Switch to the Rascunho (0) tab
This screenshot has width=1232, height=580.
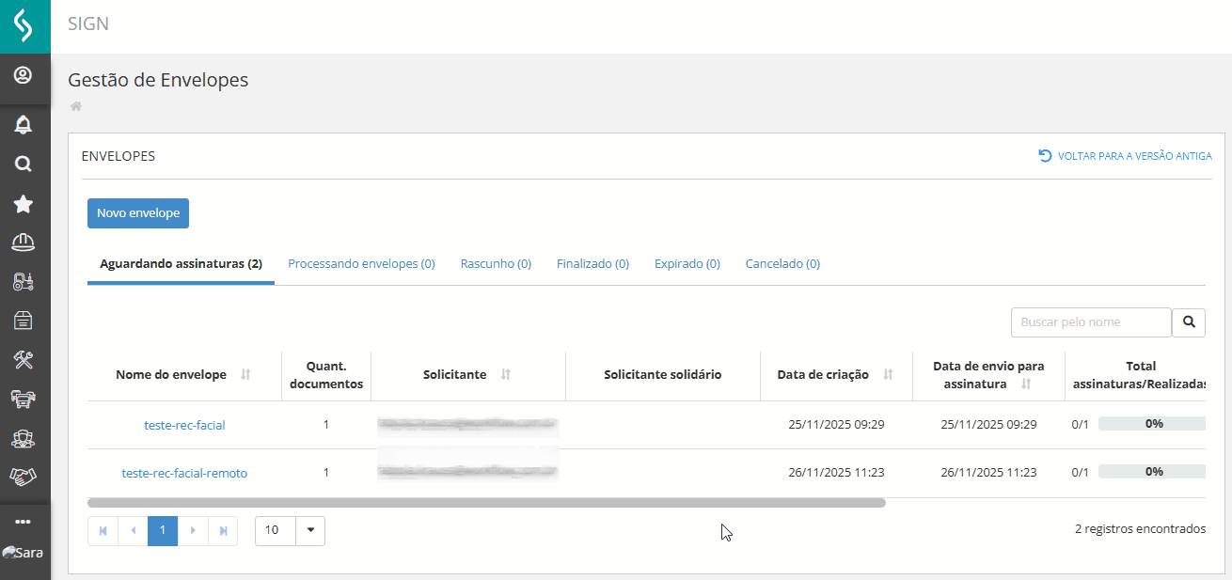[496, 264]
